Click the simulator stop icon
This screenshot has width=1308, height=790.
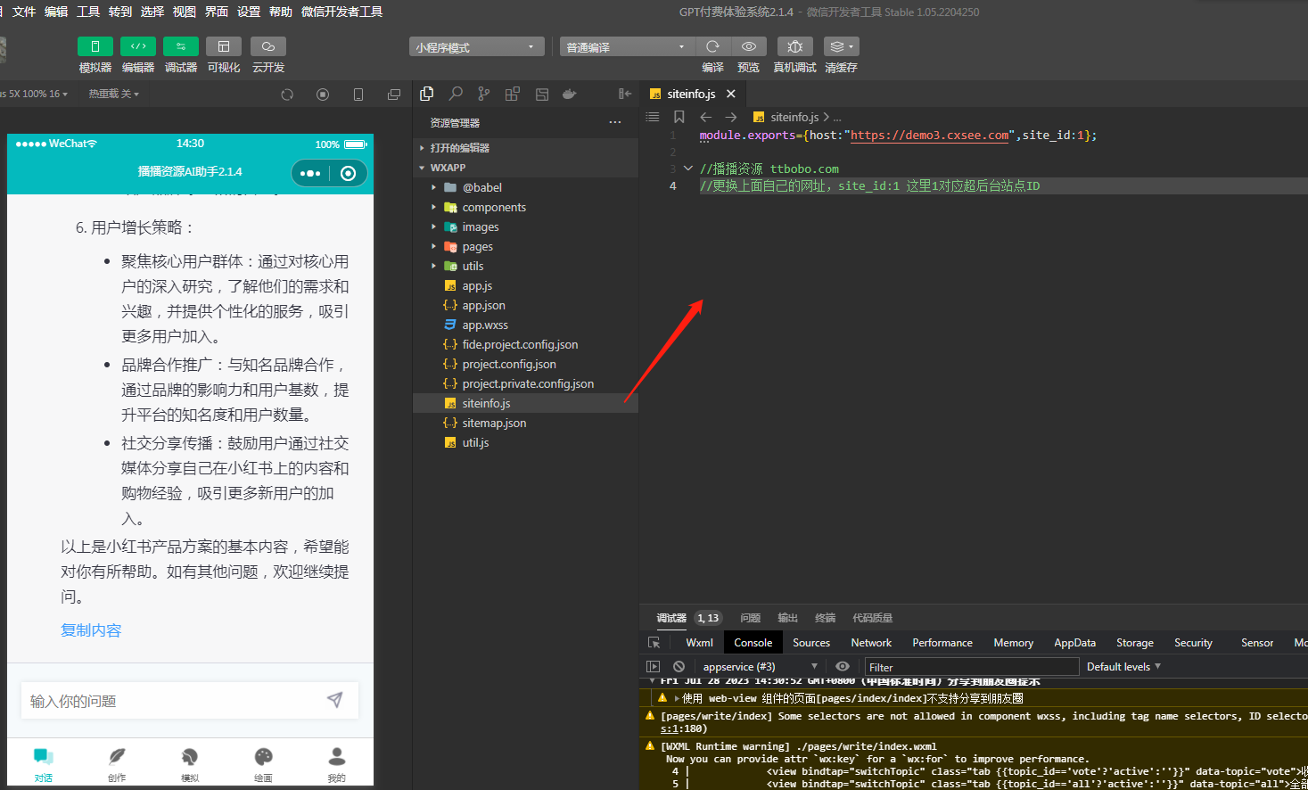pos(323,95)
